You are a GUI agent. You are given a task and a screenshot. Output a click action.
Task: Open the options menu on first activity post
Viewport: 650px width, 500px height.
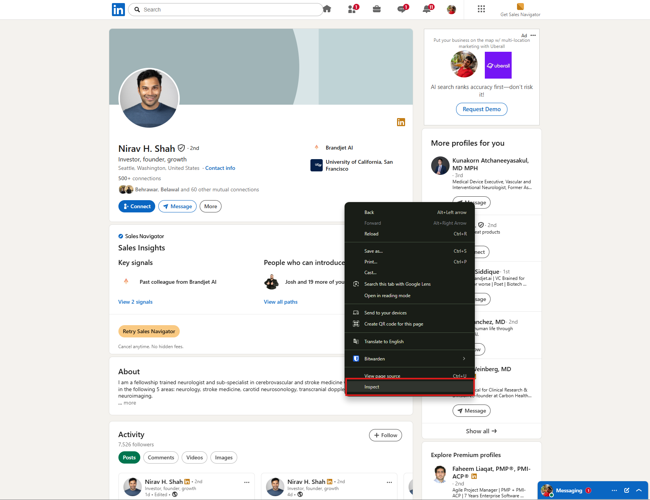coord(247,482)
